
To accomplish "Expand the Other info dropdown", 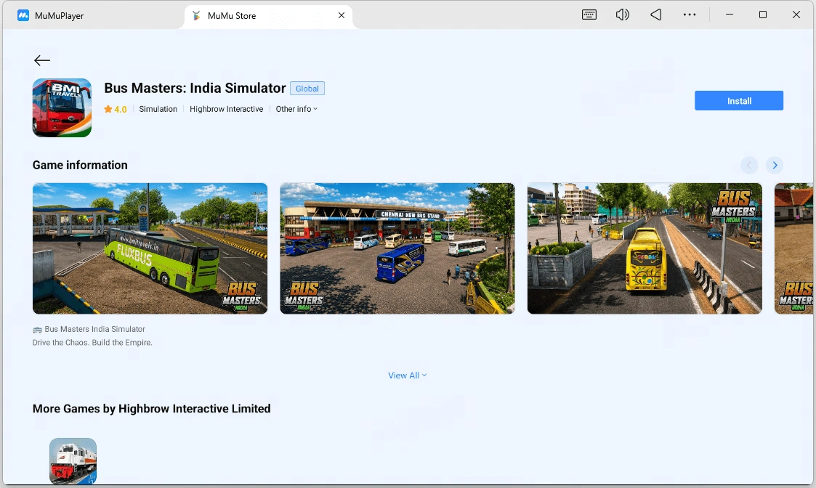I will pos(296,109).
